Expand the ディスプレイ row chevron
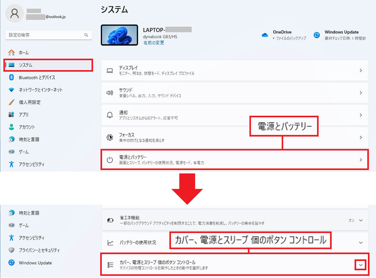 pos(361,71)
